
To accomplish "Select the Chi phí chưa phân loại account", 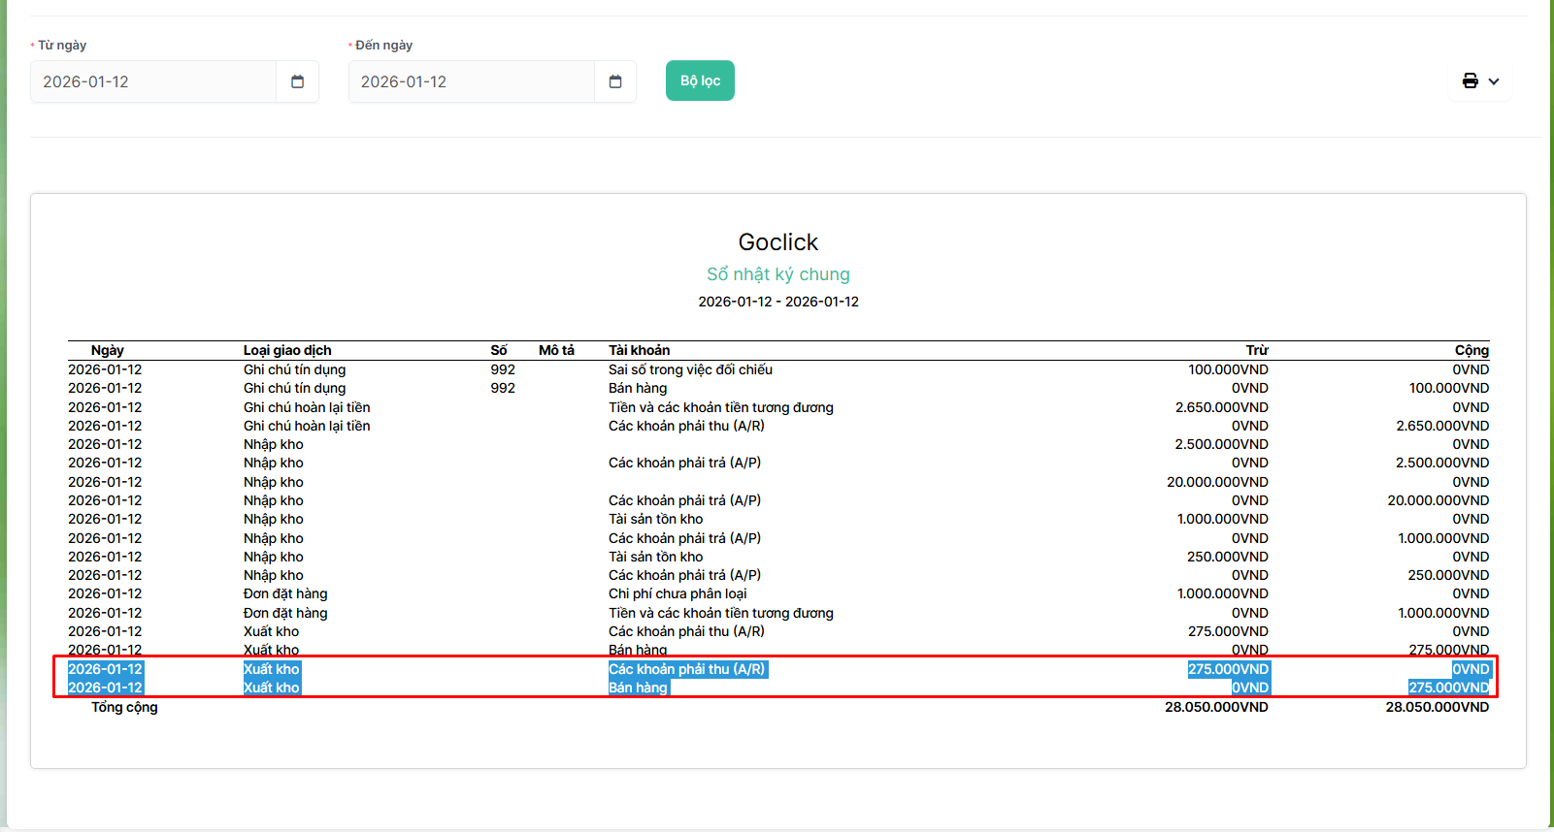I will pos(678,593).
